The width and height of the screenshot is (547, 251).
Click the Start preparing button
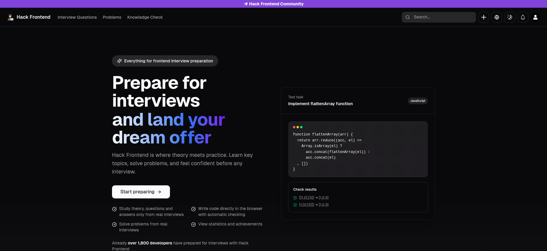pyautogui.click(x=141, y=192)
